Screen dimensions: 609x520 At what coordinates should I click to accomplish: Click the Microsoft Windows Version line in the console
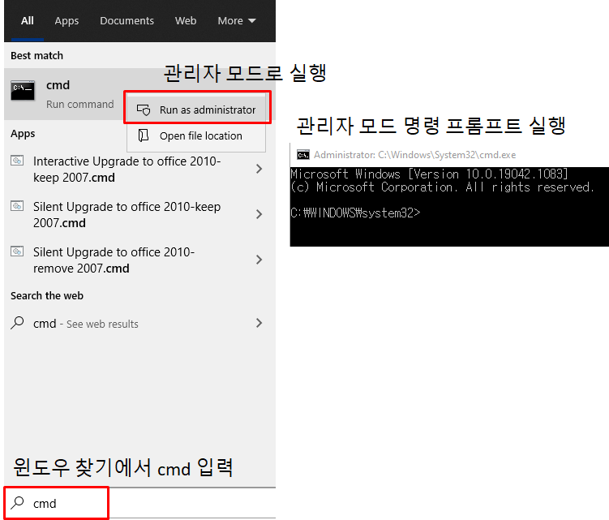click(429, 174)
